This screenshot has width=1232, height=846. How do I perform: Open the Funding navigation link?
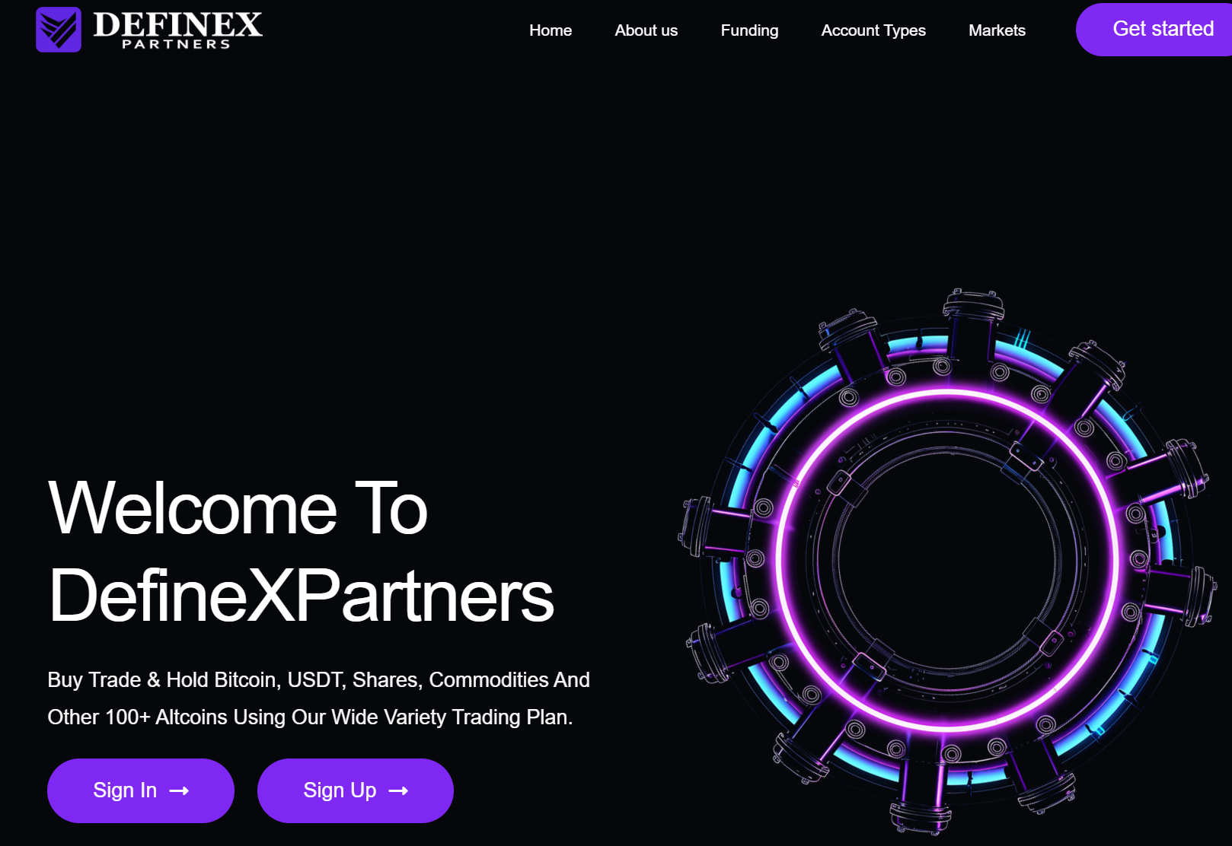[x=749, y=30]
